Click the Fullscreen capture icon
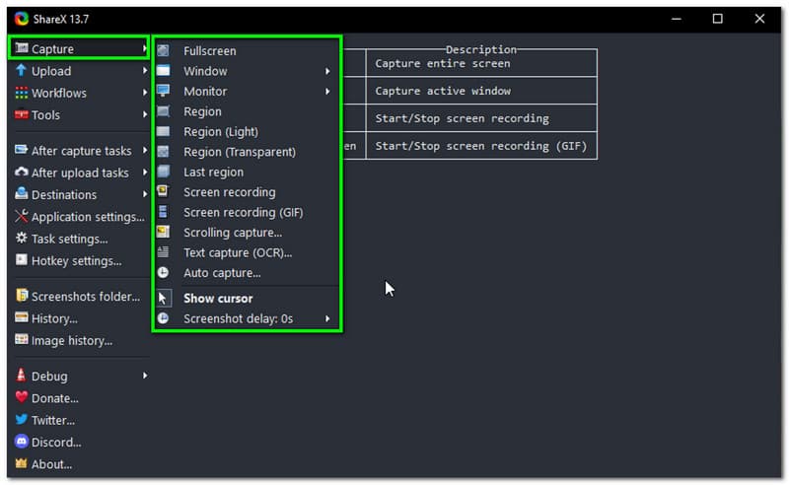This screenshot has height=485, width=789. coord(163,50)
